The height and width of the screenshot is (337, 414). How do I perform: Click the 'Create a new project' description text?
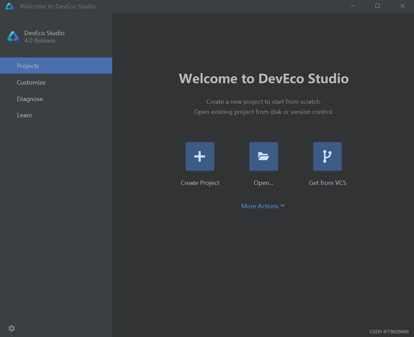(264, 101)
